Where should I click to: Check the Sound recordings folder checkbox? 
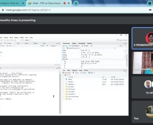64,97
